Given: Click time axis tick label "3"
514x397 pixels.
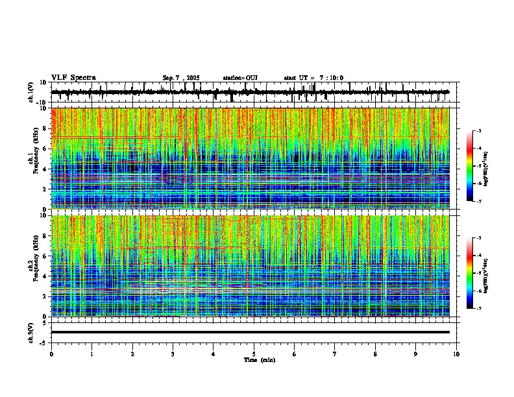Looking at the screenshot, I should (173, 354).
